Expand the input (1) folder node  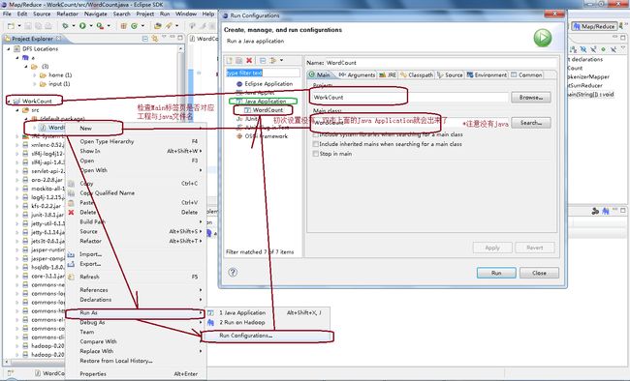pos(35,84)
